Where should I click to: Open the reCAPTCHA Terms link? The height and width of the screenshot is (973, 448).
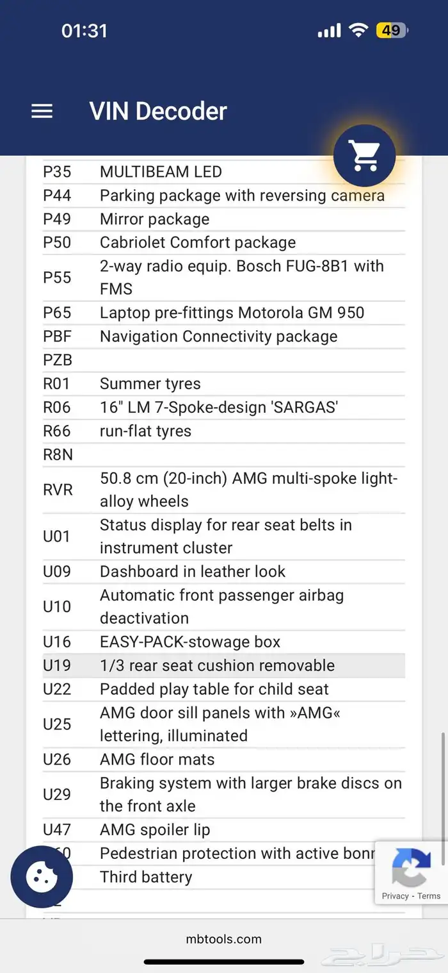tap(429, 896)
